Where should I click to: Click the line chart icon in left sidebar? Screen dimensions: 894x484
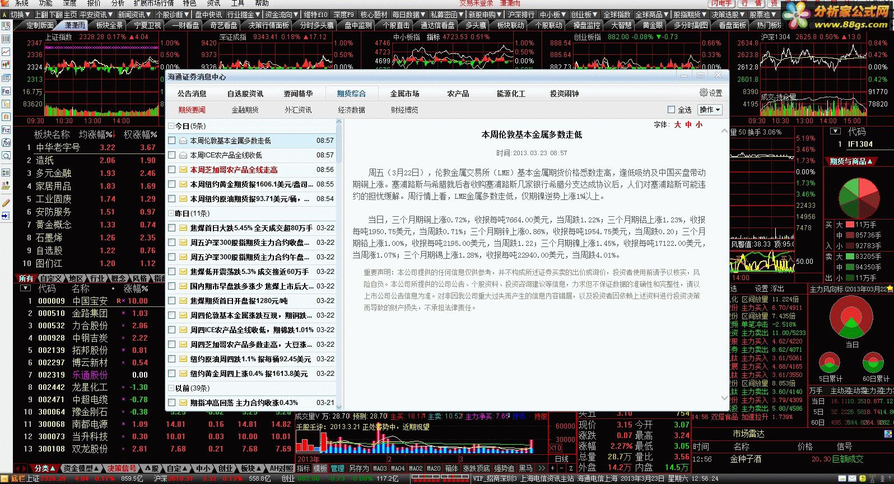coord(6,52)
